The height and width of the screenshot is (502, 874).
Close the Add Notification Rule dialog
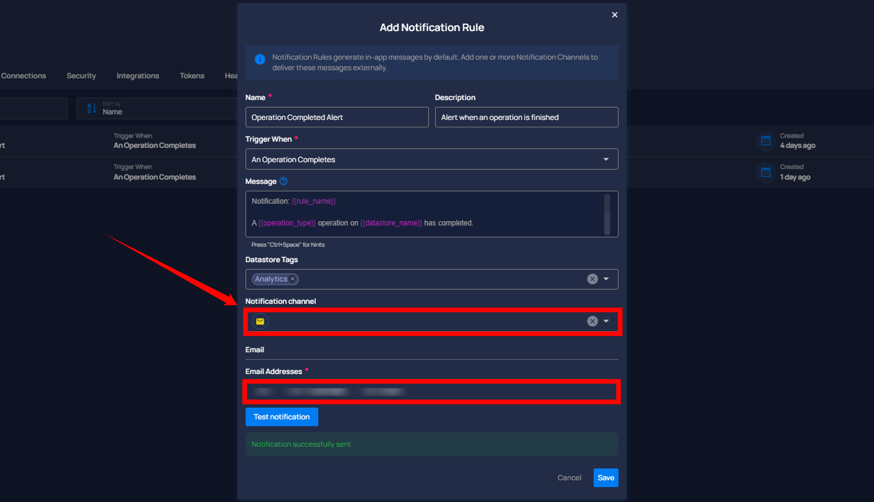point(615,15)
